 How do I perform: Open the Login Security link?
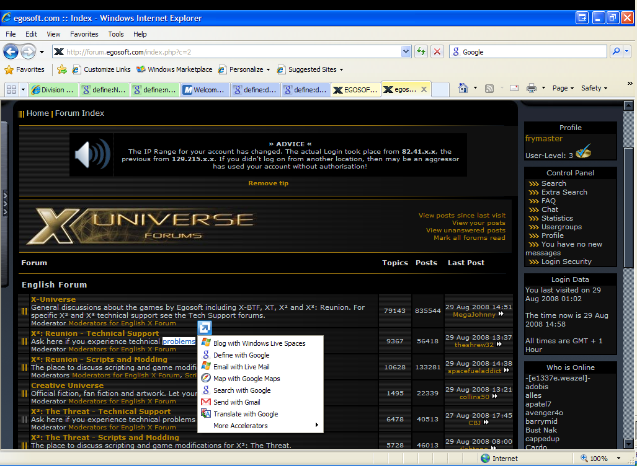point(566,262)
